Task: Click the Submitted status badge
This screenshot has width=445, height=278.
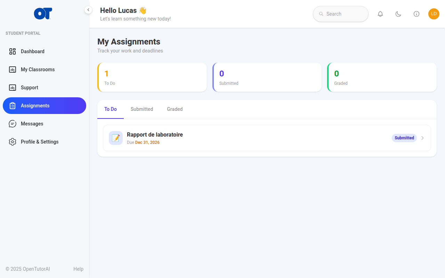Action: [x=404, y=138]
